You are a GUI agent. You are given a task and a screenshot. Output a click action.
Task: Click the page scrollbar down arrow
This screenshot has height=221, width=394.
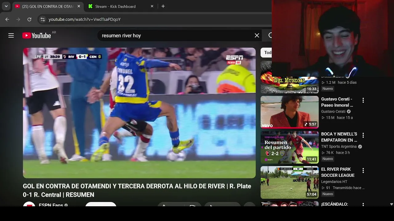click(x=392, y=204)
